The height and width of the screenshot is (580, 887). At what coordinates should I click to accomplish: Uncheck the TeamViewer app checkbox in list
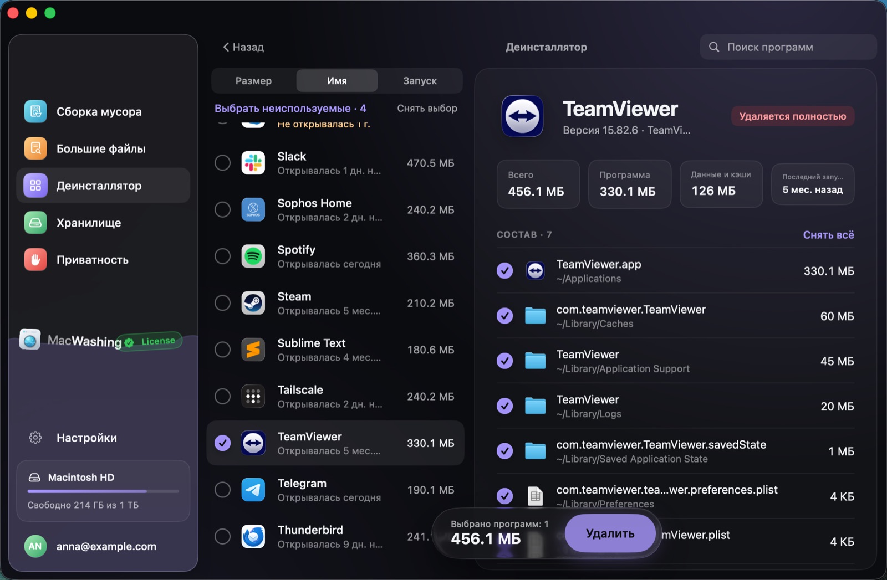222,443
